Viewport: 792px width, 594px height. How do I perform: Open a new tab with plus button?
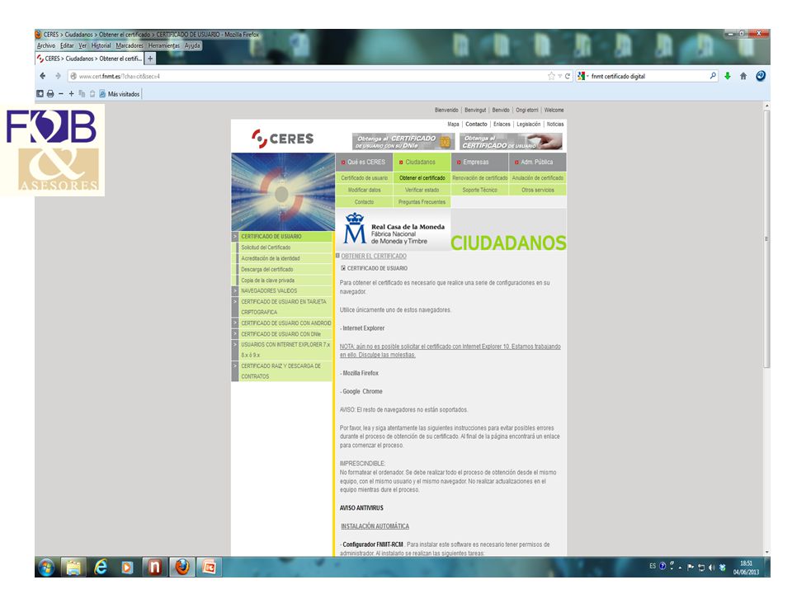pyautogui.click(x=150, y=59)
